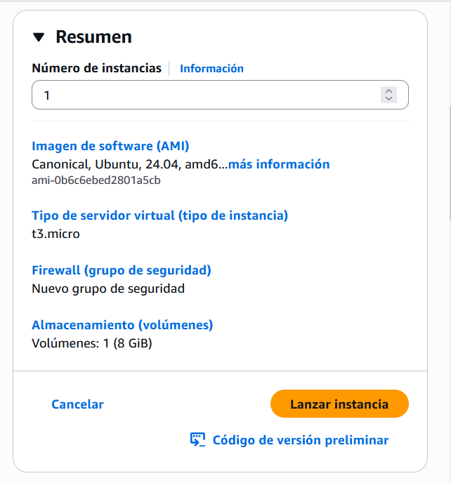Click the 'Volúmenes: 1 (8 GiB)' text
Viewport: 451px width, 483px height.
point(92,343)
